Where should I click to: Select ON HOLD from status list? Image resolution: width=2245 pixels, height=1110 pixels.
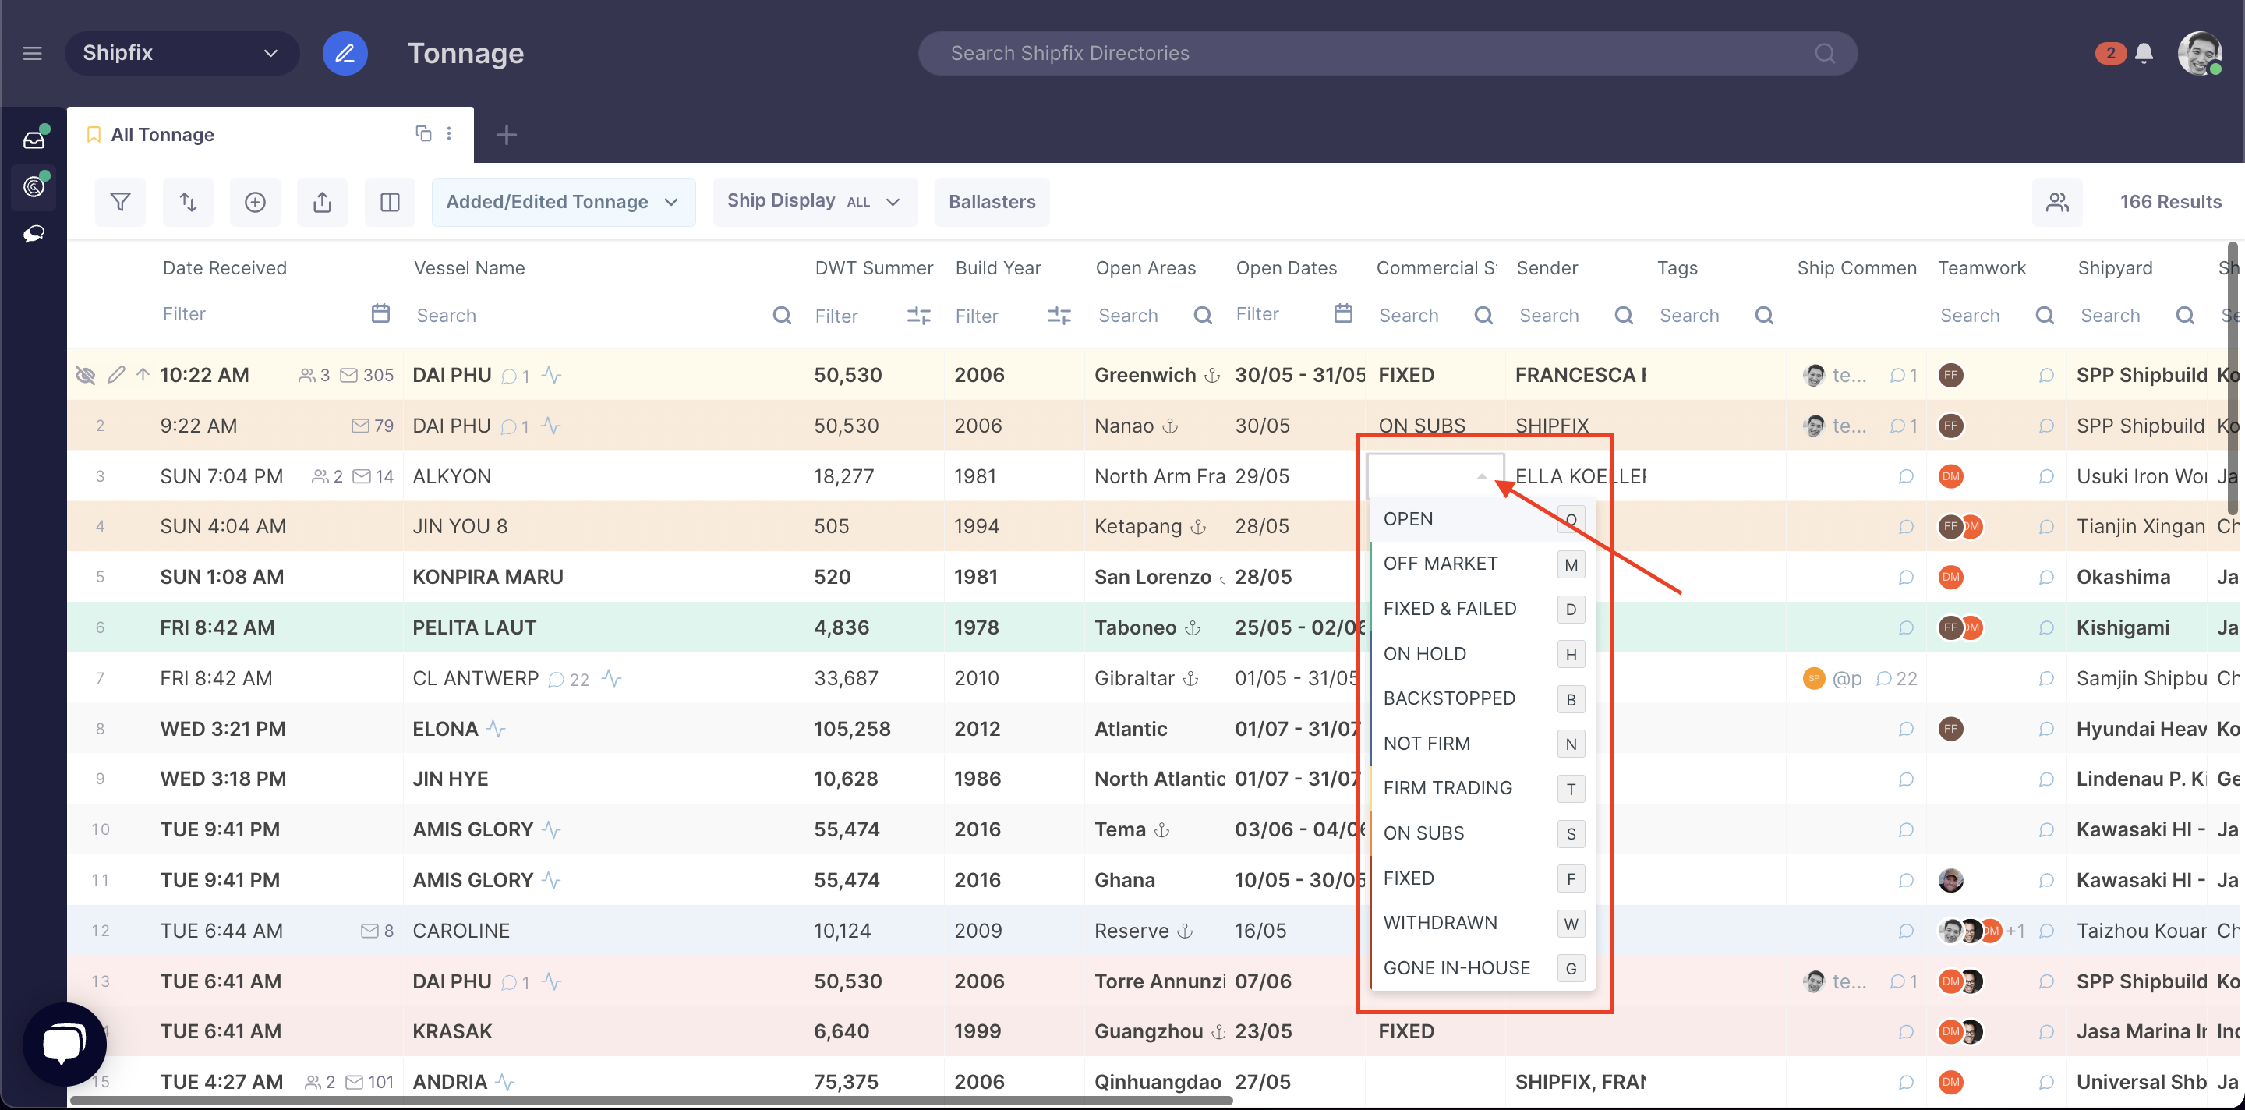point(1424,653)
